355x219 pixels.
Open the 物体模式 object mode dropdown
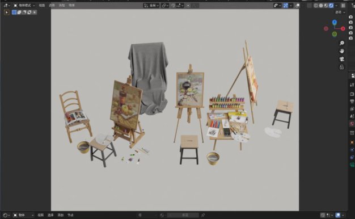tap(24, 5)
